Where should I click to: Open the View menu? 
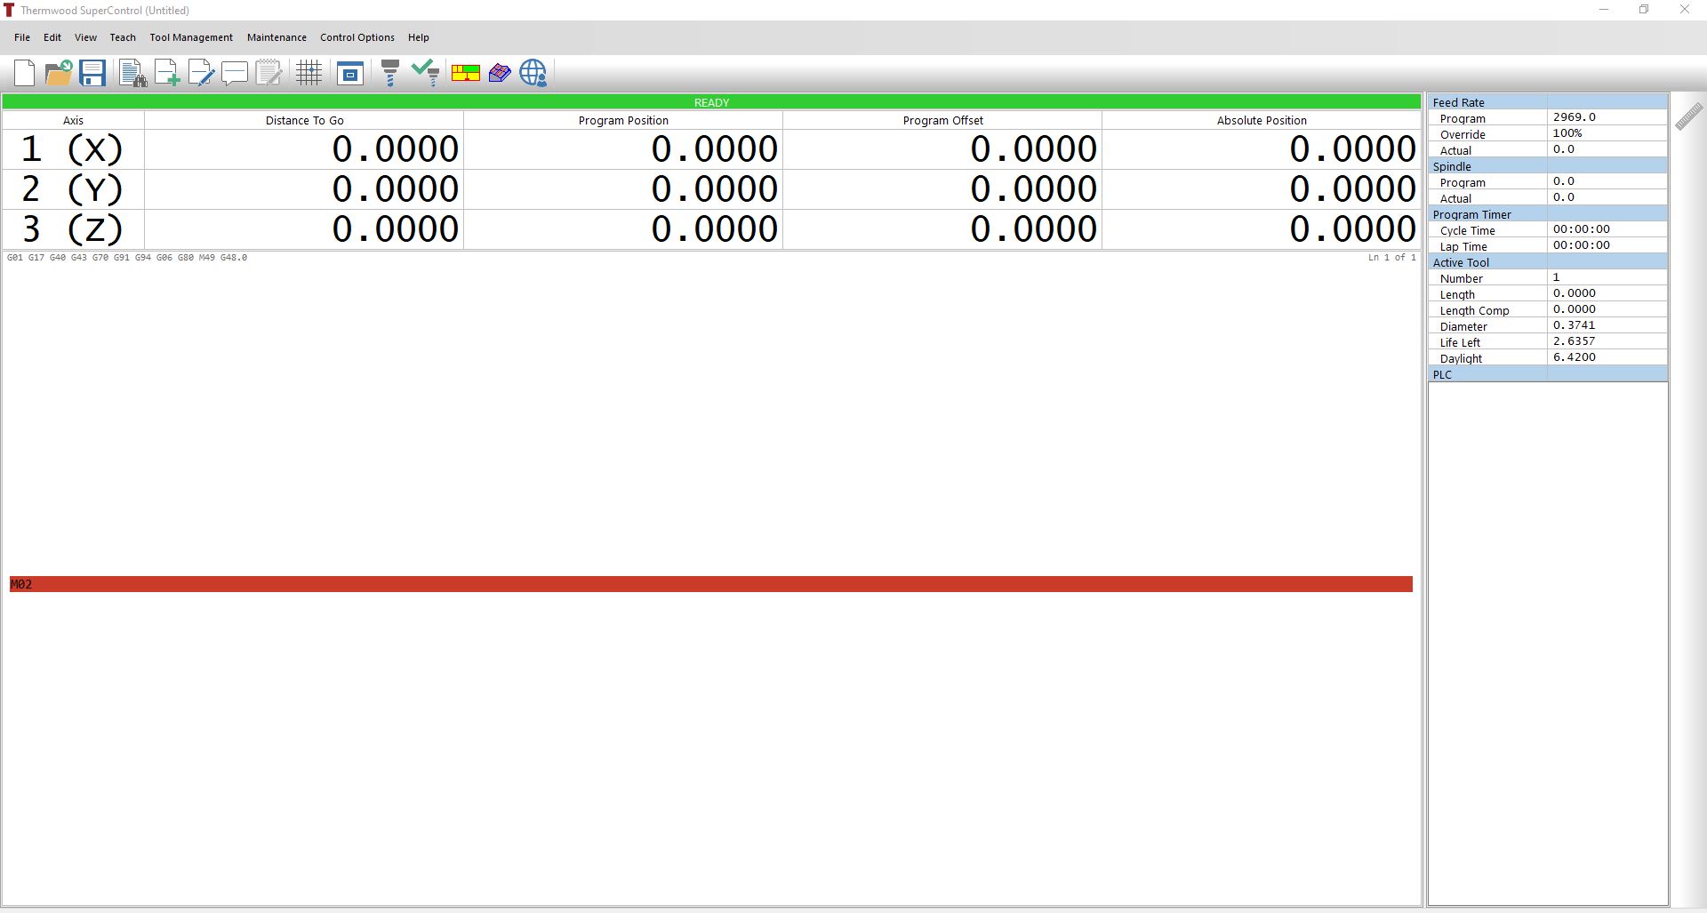[85, 37]
